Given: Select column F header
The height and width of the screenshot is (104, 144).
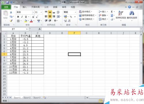Looking at the screenshot, I should point(74,33).
